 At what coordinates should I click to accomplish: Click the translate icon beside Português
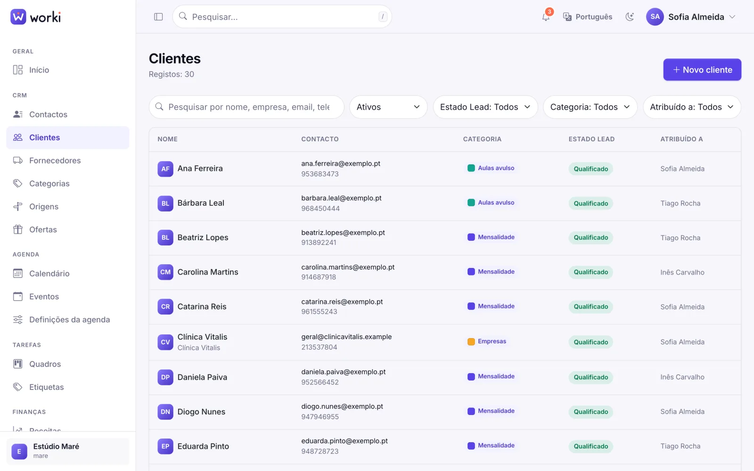coord(567,17)
